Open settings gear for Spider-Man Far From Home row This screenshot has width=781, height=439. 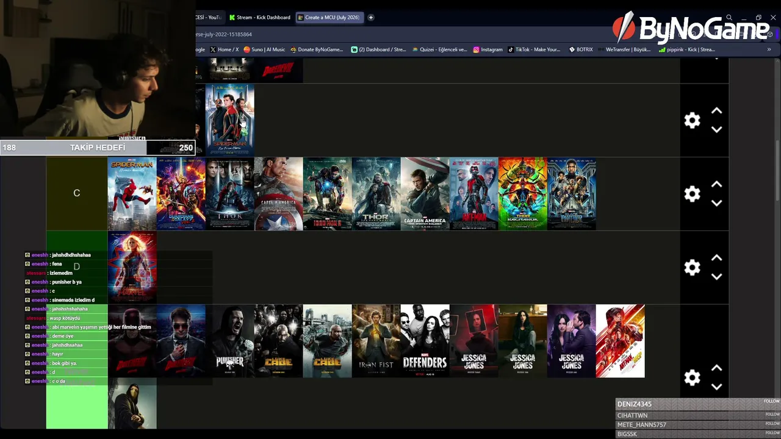tap(692, 120)
